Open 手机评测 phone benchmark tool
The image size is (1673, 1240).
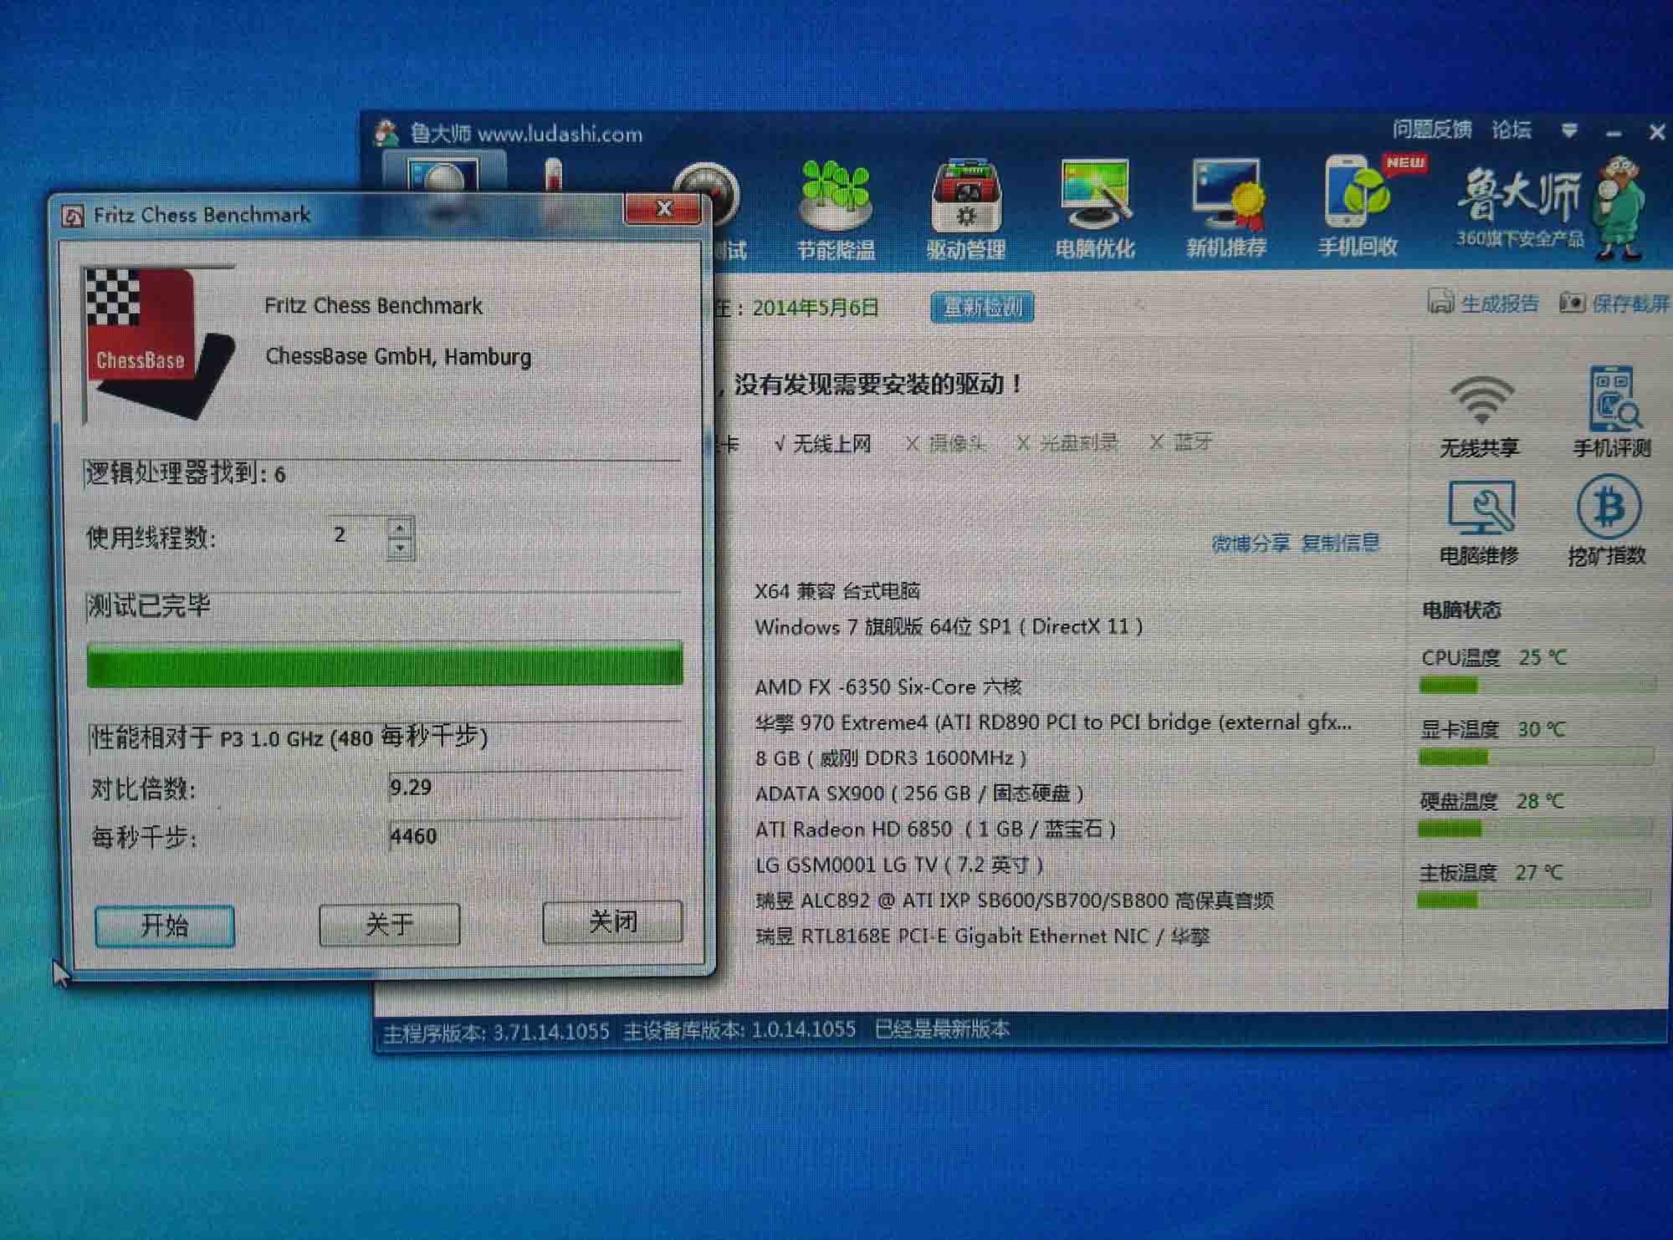tap(1612, 412)
